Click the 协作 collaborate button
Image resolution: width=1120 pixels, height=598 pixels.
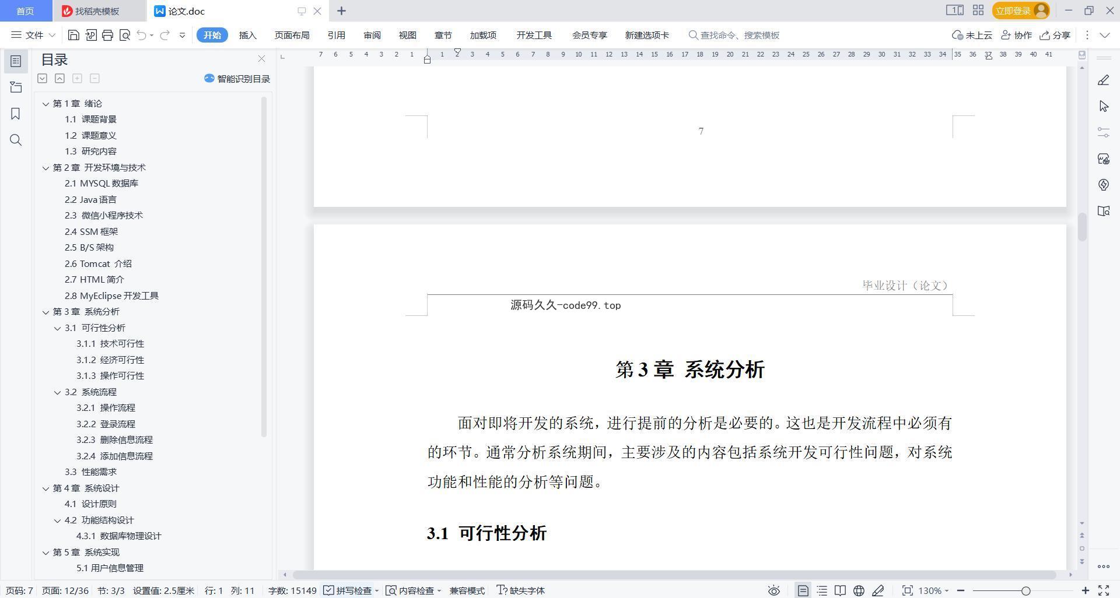click(x=1016, y=35)
